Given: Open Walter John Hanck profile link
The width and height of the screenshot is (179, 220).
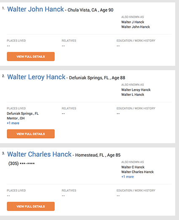Looking at the screenshot, I should coord(35,9).
